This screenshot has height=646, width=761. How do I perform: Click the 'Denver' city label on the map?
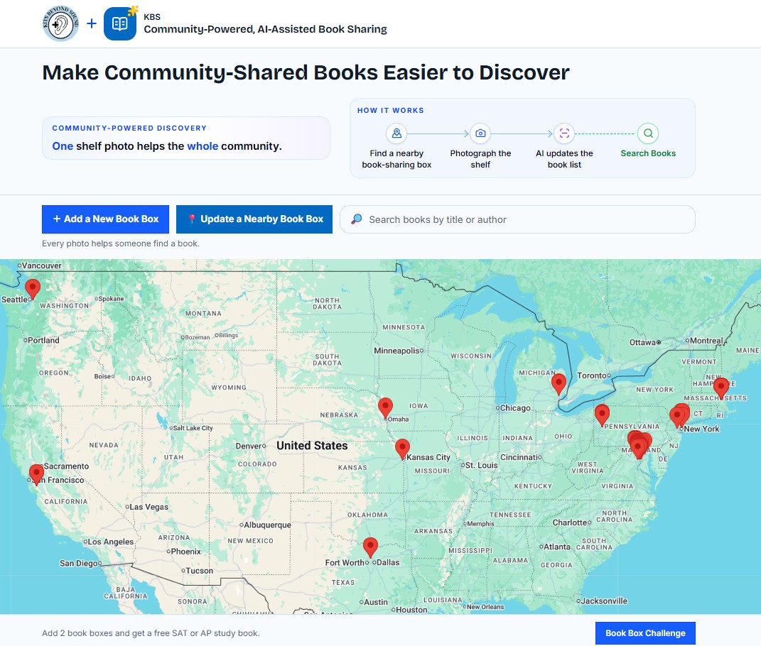click(248, 446)
